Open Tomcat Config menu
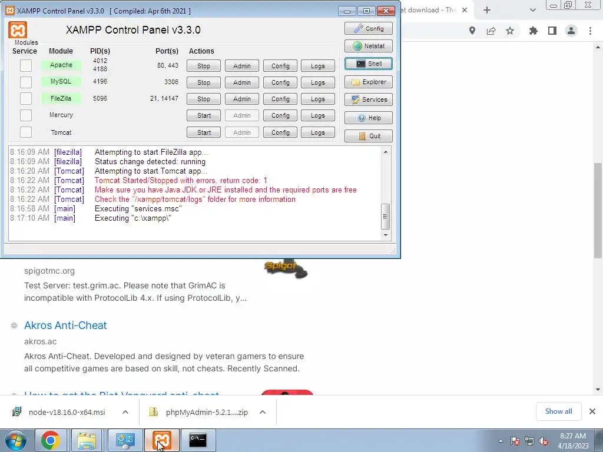Image resolution: width=603 pixels, height=452 pixels. click(280, 132)
